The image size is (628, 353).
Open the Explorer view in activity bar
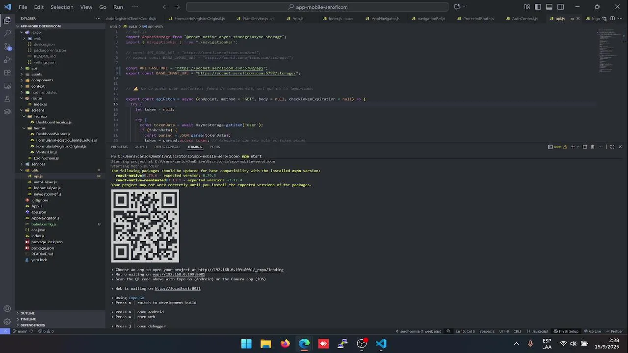pyautogui.click(x=7, y=20)
